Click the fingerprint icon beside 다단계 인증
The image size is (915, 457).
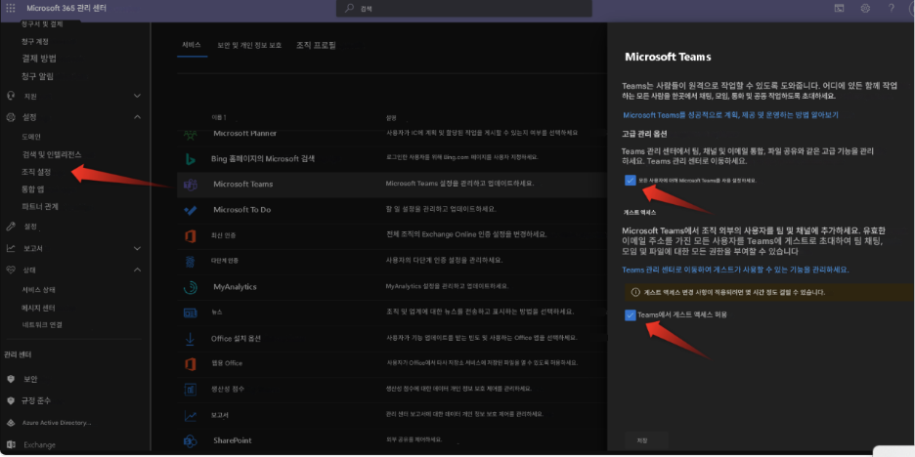click(191, 261)
